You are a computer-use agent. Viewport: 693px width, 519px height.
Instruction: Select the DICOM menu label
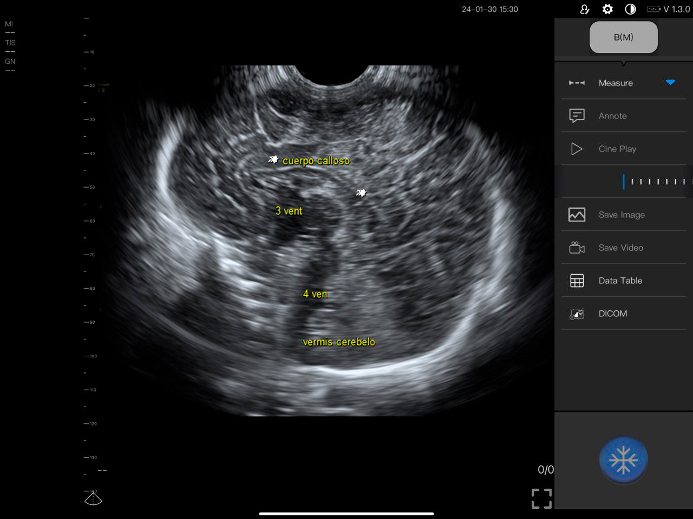612,314
